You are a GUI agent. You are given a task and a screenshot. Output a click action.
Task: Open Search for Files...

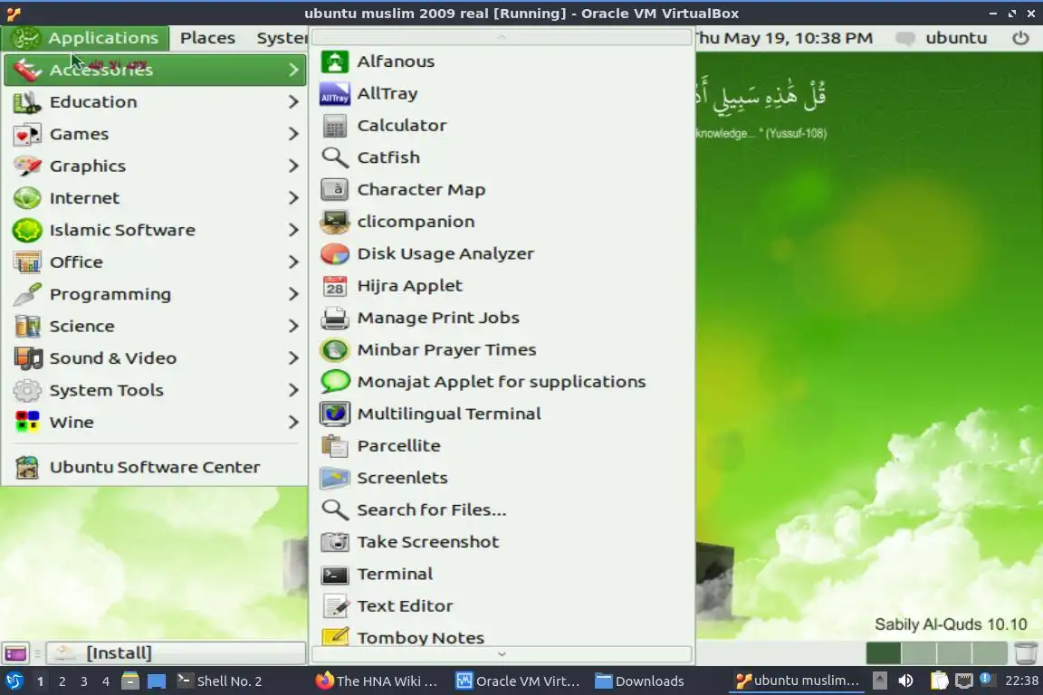(502, 510)
